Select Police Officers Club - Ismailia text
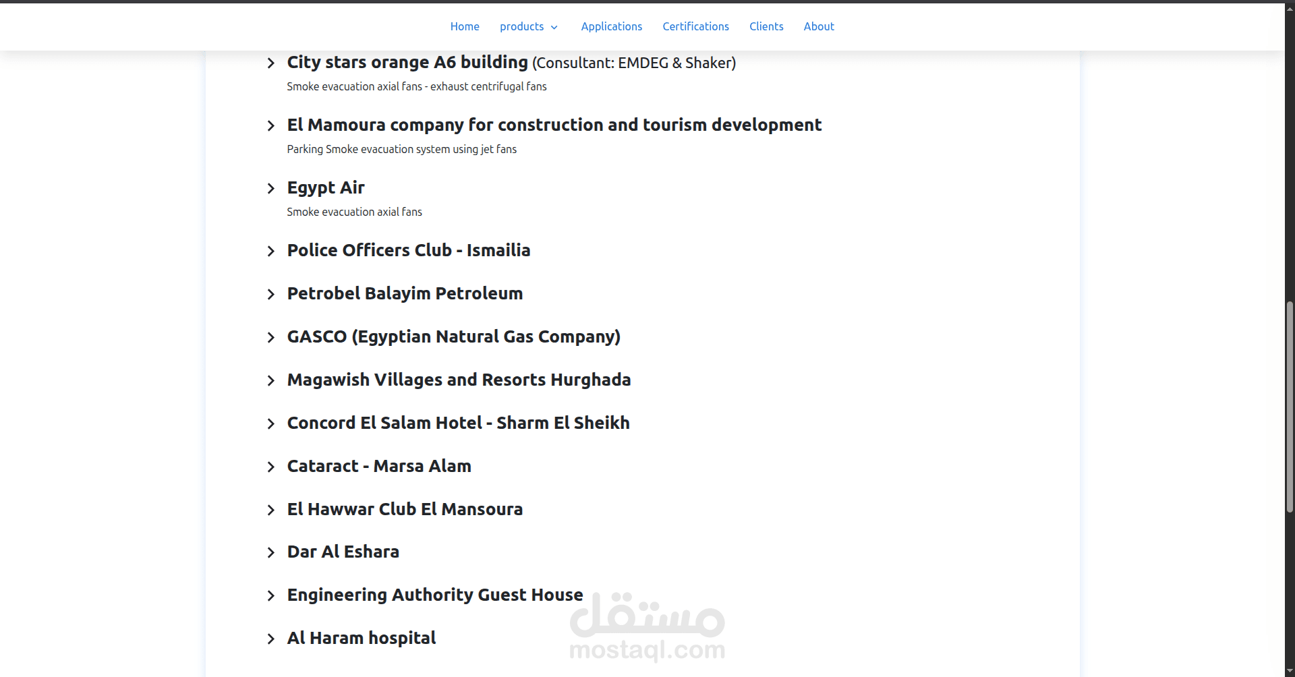This screenshot has width=1295, height=677. click(409, 250)
